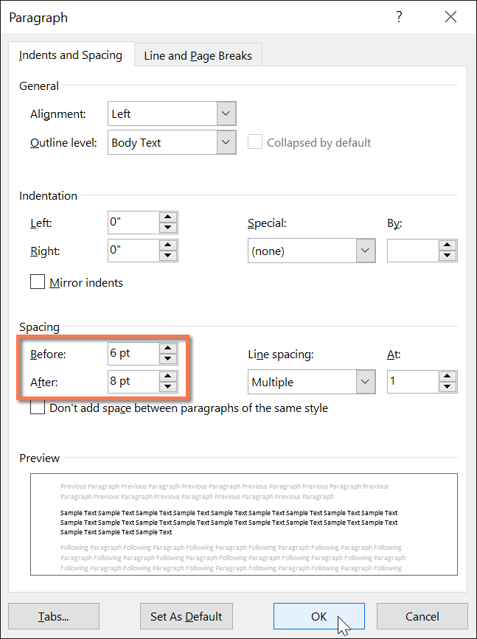Expand the Outline level dropdown
Viewport: 477px width, 639px height.
226,143
